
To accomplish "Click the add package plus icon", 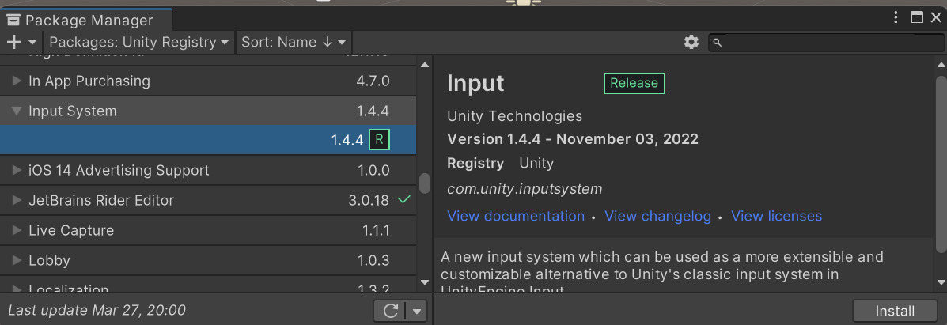I will tap(14, 42).
